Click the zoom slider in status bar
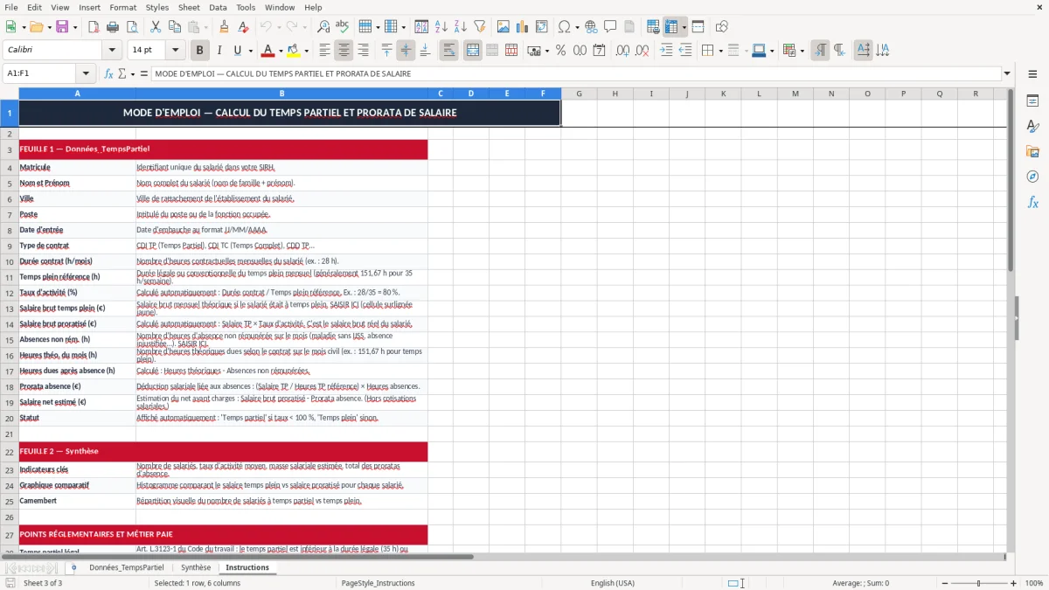The width and height of the screenshot is (1049, 590). [978, 583]
